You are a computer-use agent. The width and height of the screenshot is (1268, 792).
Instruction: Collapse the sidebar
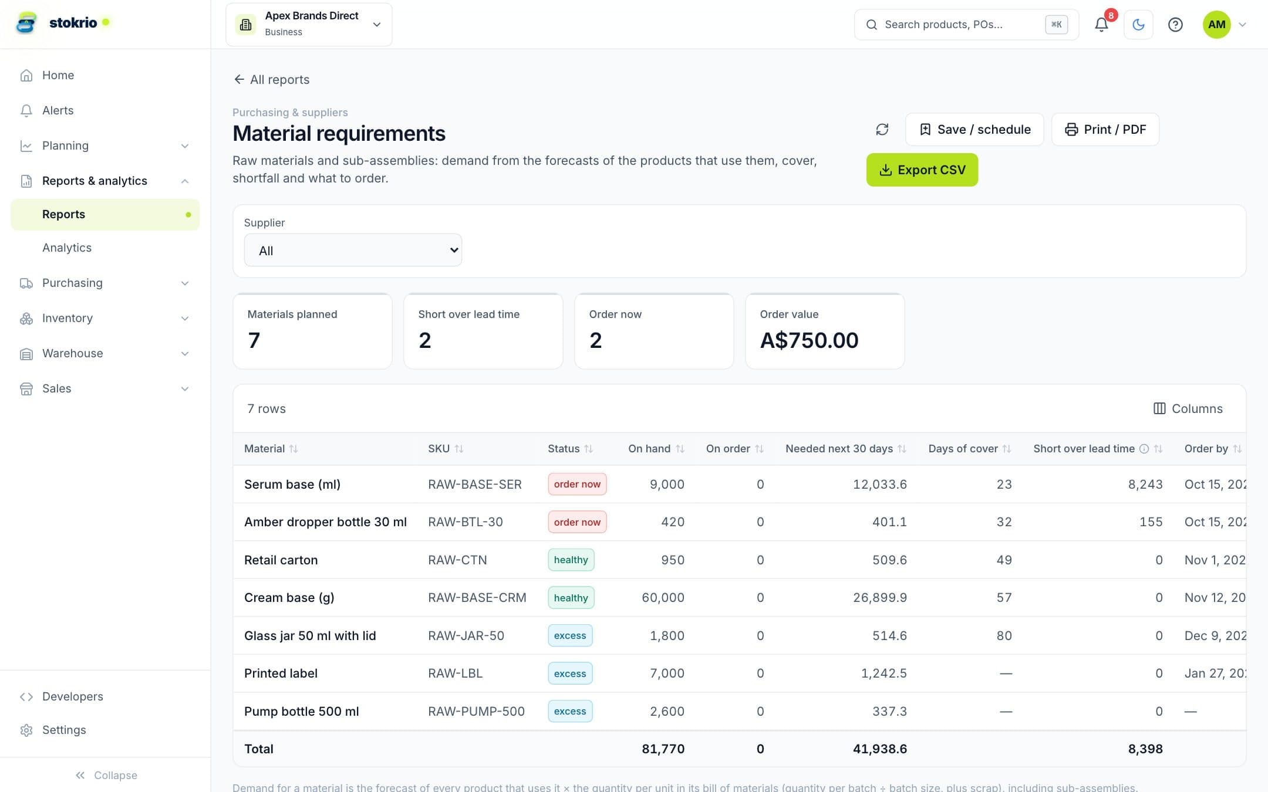click(x=106, y=775)
